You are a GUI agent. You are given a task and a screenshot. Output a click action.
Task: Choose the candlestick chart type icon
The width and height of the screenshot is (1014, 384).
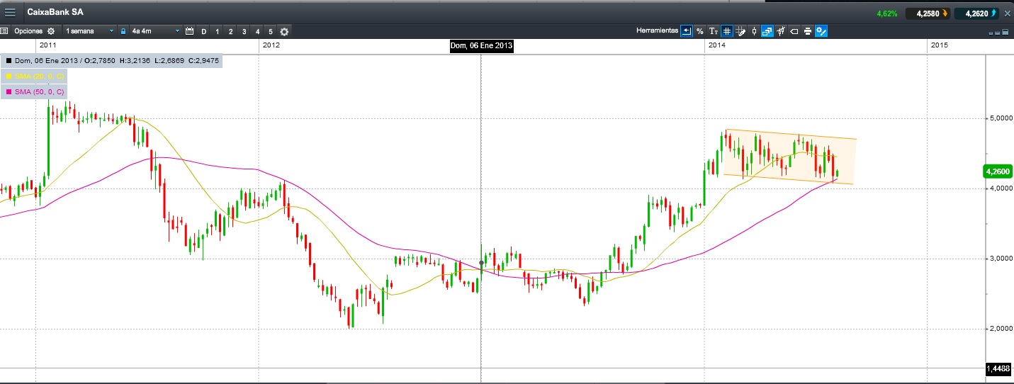(754, 31)
